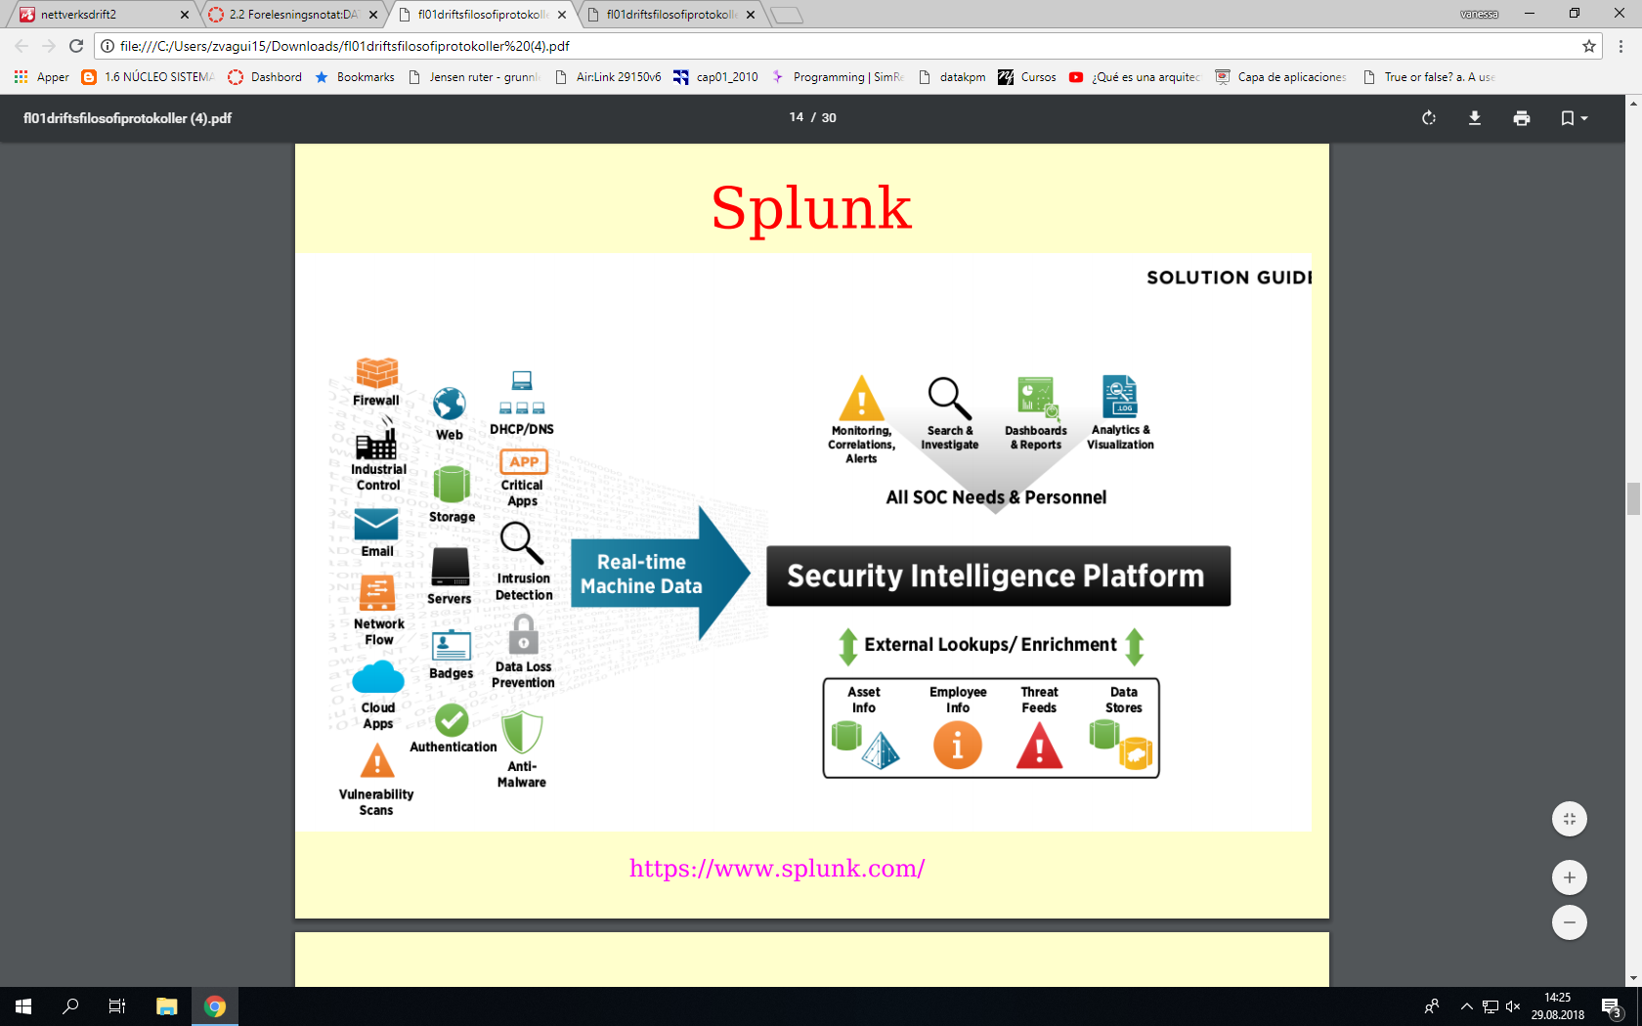Bookmark this page with the star

(x=1589, y=46)
